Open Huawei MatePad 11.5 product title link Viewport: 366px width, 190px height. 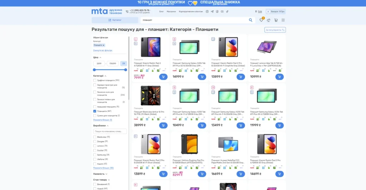click(228, 161)
